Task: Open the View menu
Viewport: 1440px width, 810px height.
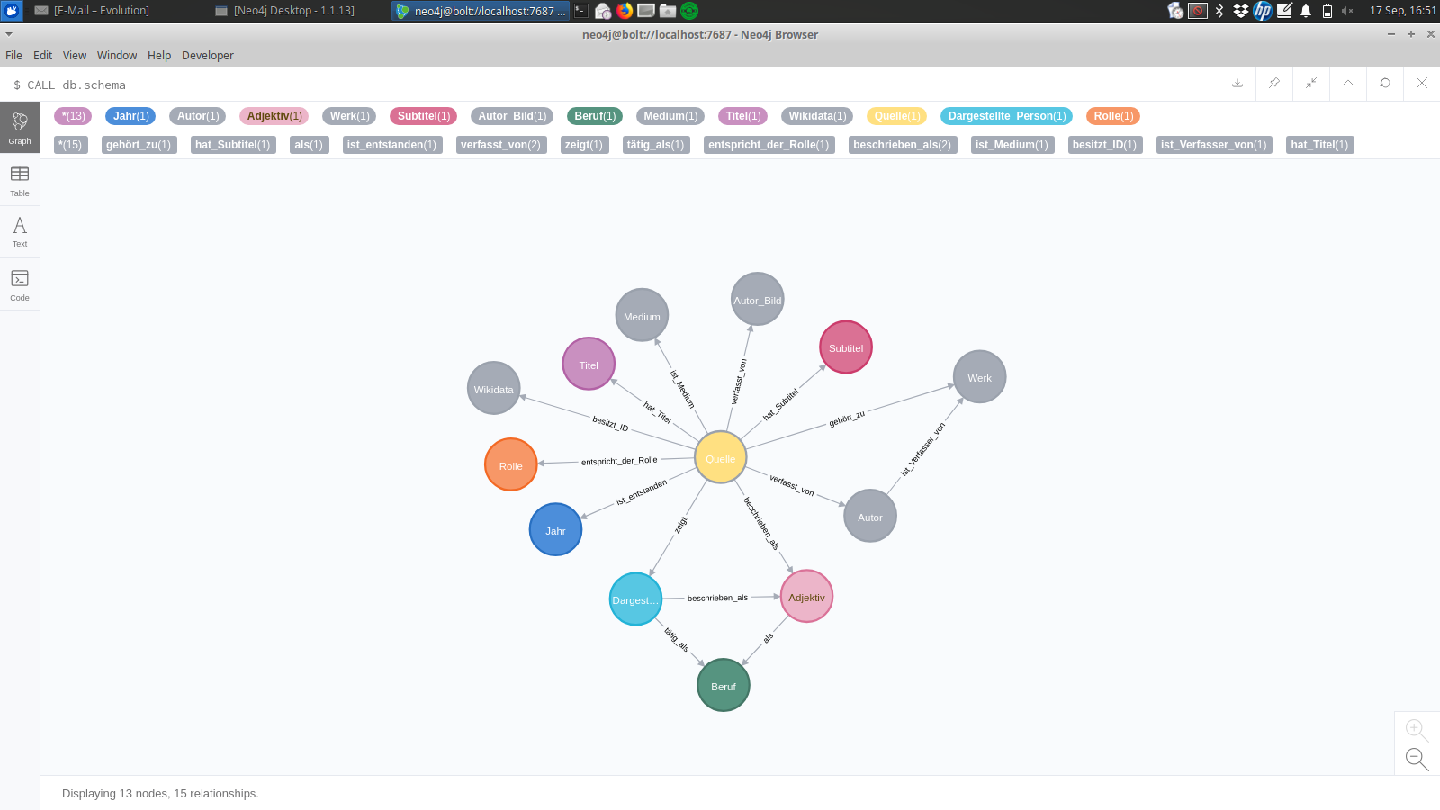Action: pyautogui.click(x=75, y=55)
